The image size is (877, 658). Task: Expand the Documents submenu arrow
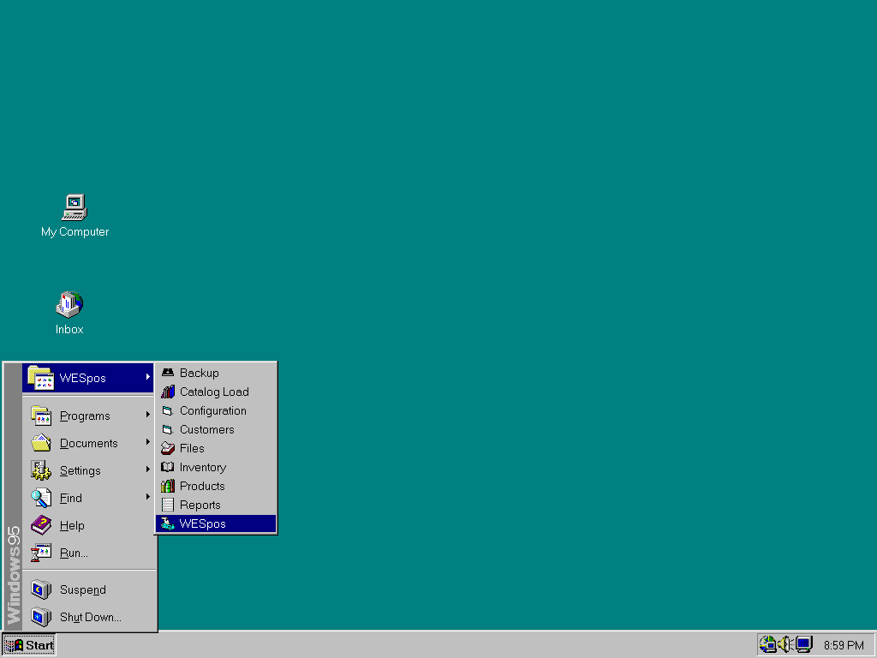tap(147, 442)
